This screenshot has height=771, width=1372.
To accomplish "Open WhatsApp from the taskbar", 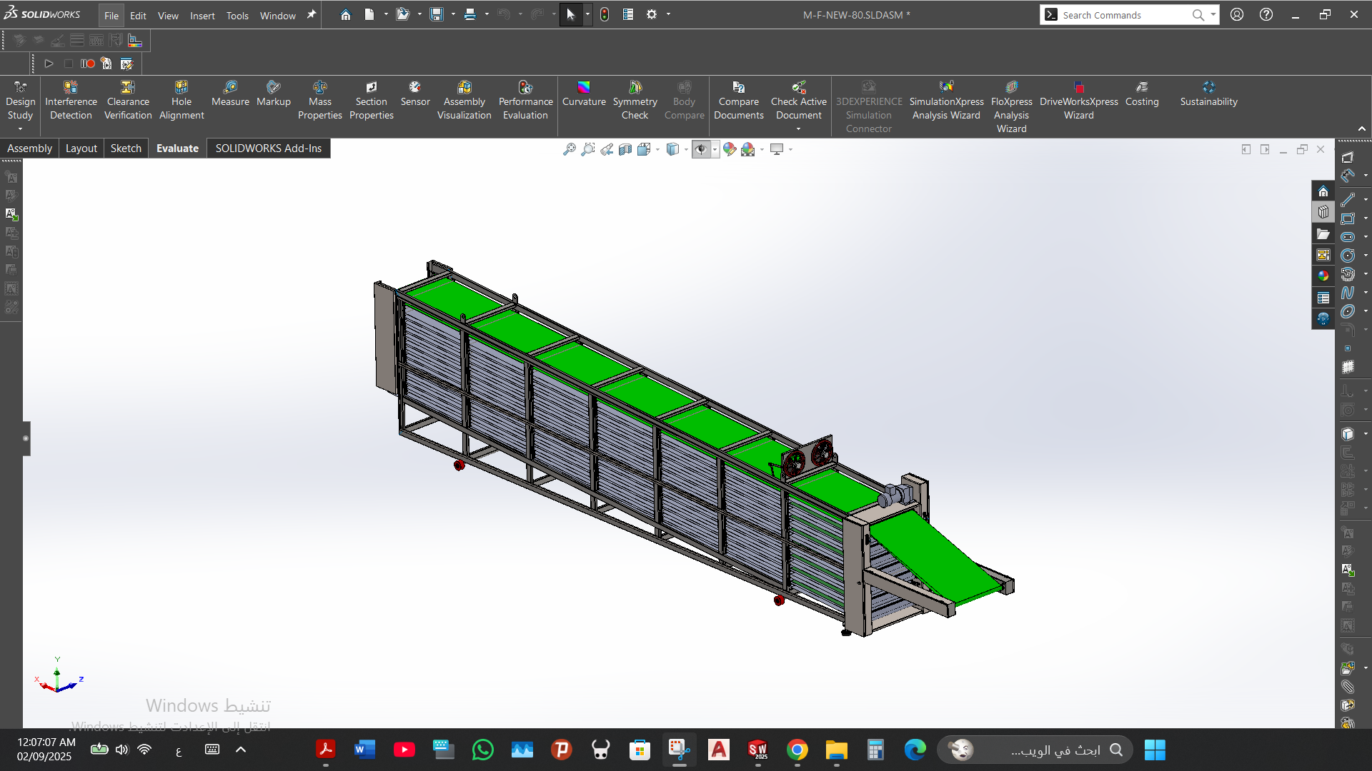I will click(483, 750).
